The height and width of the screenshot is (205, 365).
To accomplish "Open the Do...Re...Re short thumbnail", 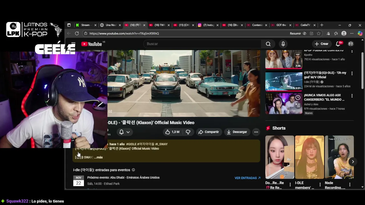I will (x=280, y=157).
